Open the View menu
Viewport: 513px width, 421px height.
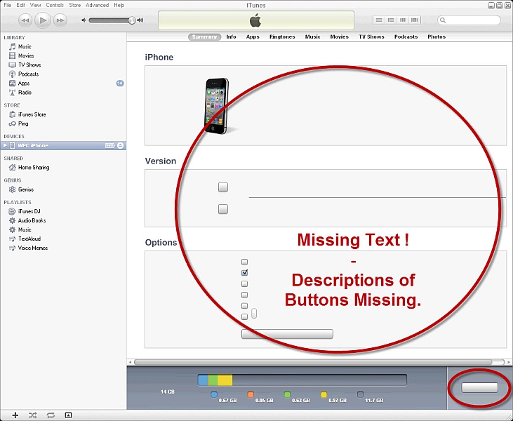35,5
